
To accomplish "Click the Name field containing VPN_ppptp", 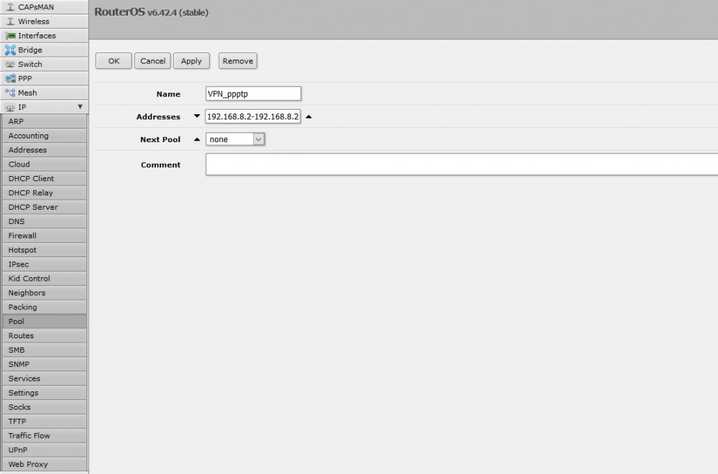I will [253, 94].
